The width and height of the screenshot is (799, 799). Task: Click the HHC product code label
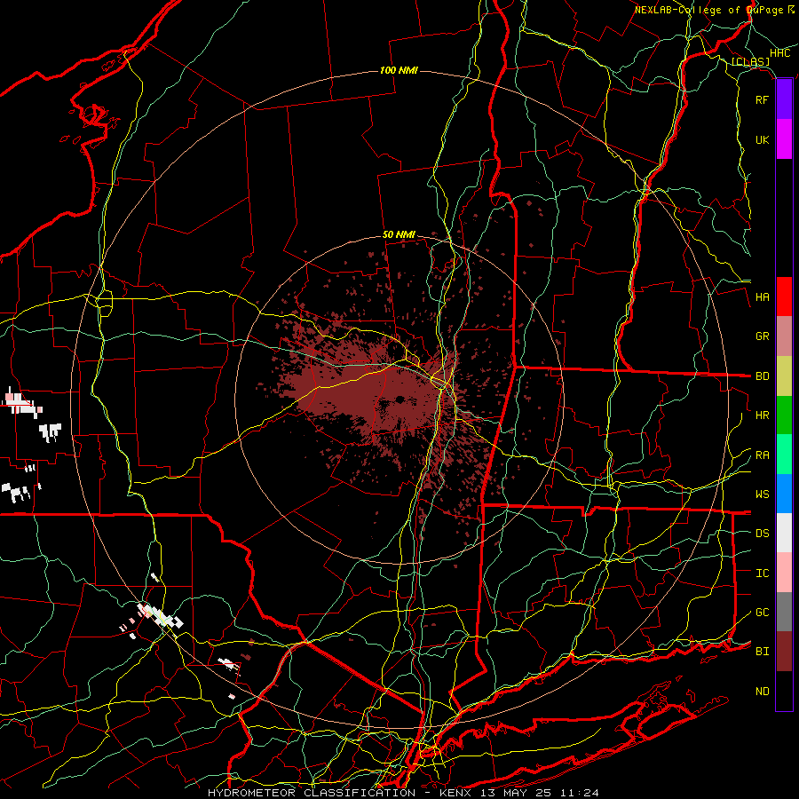[780, 53]
